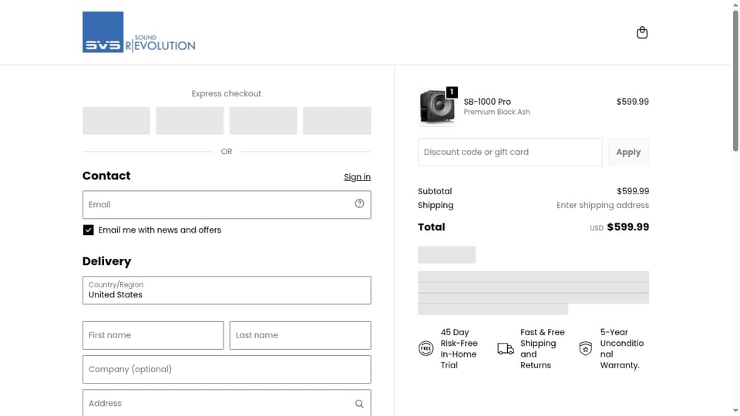Screen dimensions: 740x416
Task: Click the Enter shipping address text
Action: coord(603,205)
